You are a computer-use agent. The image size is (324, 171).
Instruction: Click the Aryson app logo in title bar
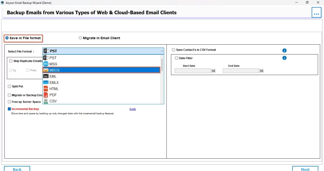click(3, 3)
